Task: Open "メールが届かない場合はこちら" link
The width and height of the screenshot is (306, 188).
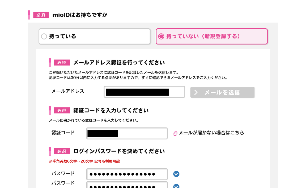Action: point(211,133)
